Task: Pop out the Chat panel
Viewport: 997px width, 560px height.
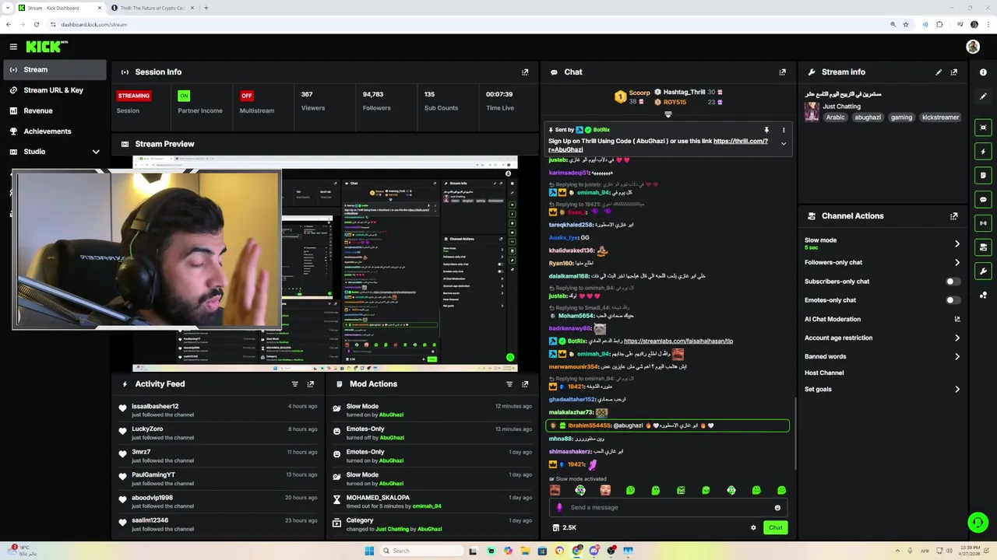Action: point(782,72)
